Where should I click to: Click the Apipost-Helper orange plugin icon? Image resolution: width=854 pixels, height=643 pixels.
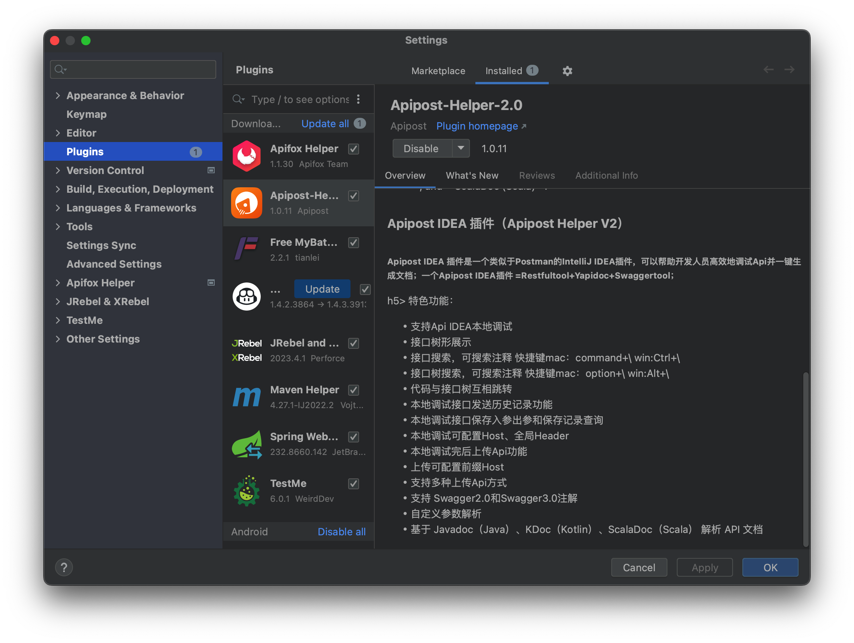tap(247, 203)
